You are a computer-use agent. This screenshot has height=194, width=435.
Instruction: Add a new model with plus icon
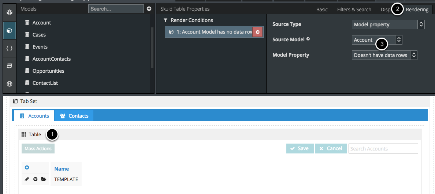(x=149, y=9)
